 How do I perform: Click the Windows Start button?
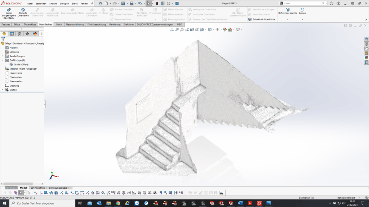coord(4,203)
